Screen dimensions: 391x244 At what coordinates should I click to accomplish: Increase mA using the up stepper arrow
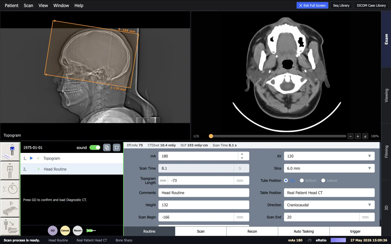point(242,154)
